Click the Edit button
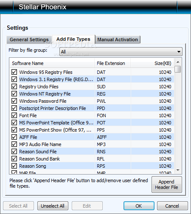 click(x=87, y=206)
